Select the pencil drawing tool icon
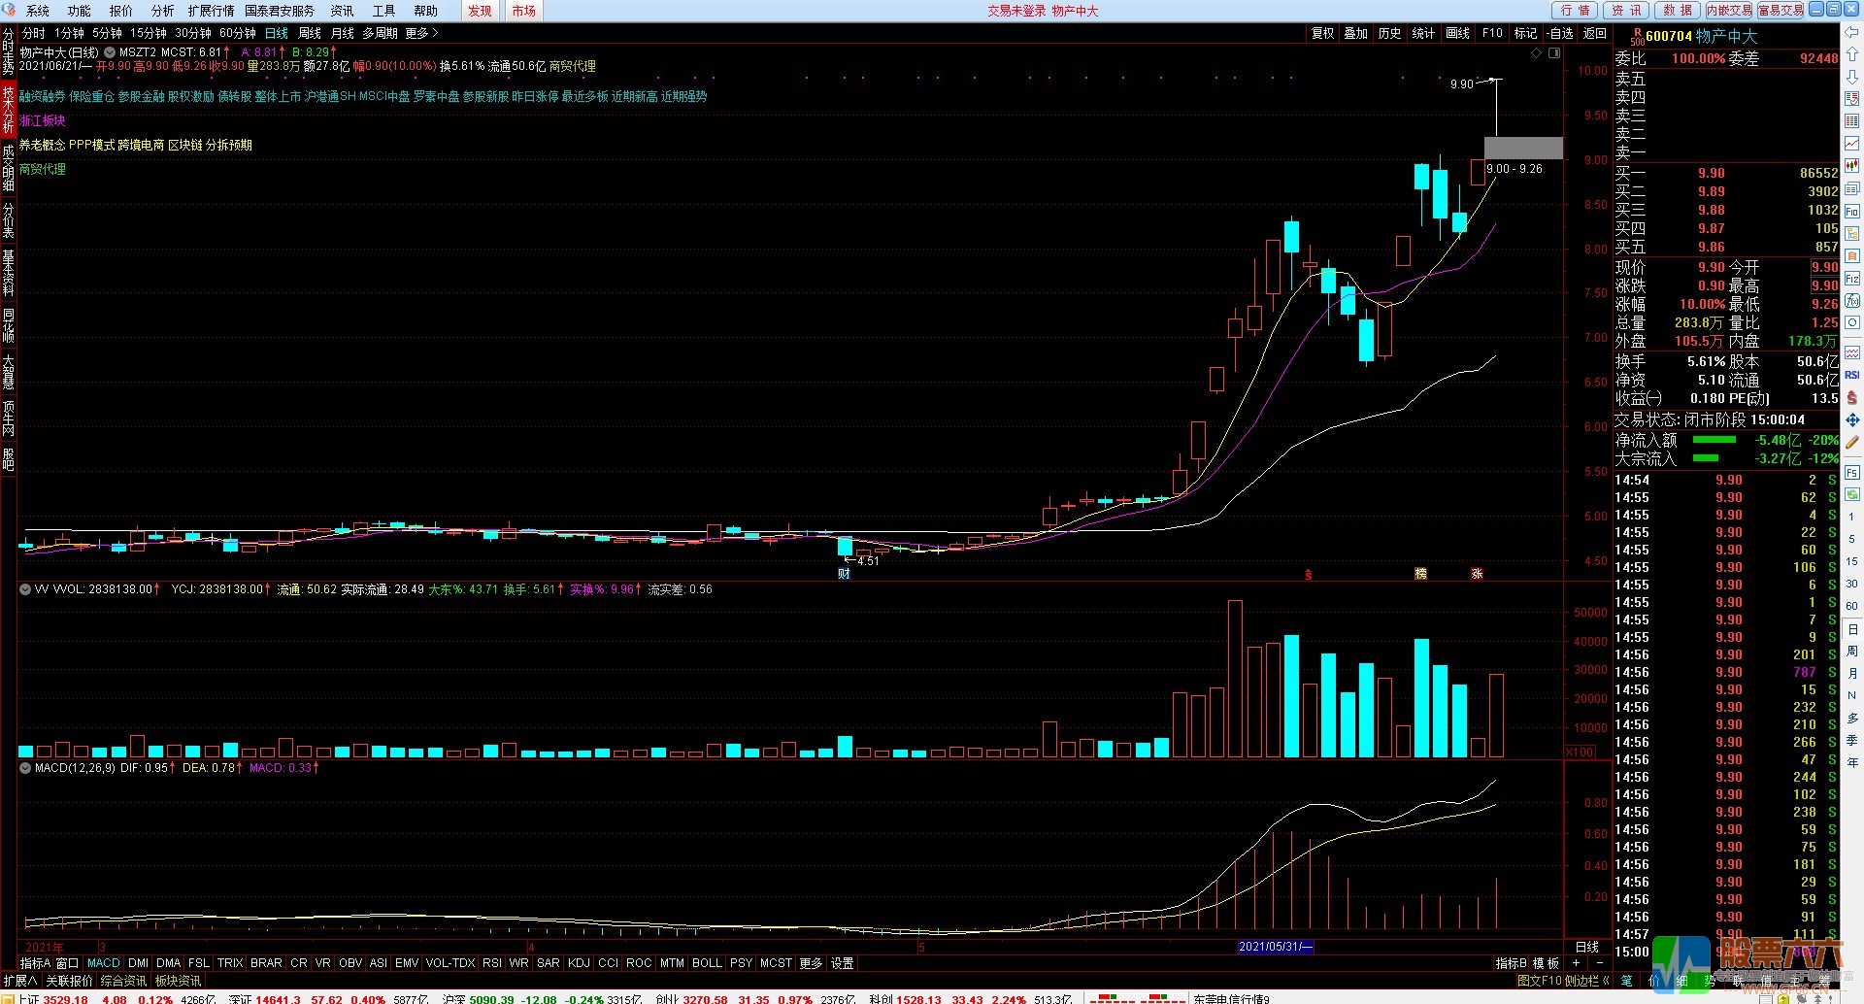The width and height of the screenshot is (1864, 1004). pyautogui.click(x=1851, y=442)
